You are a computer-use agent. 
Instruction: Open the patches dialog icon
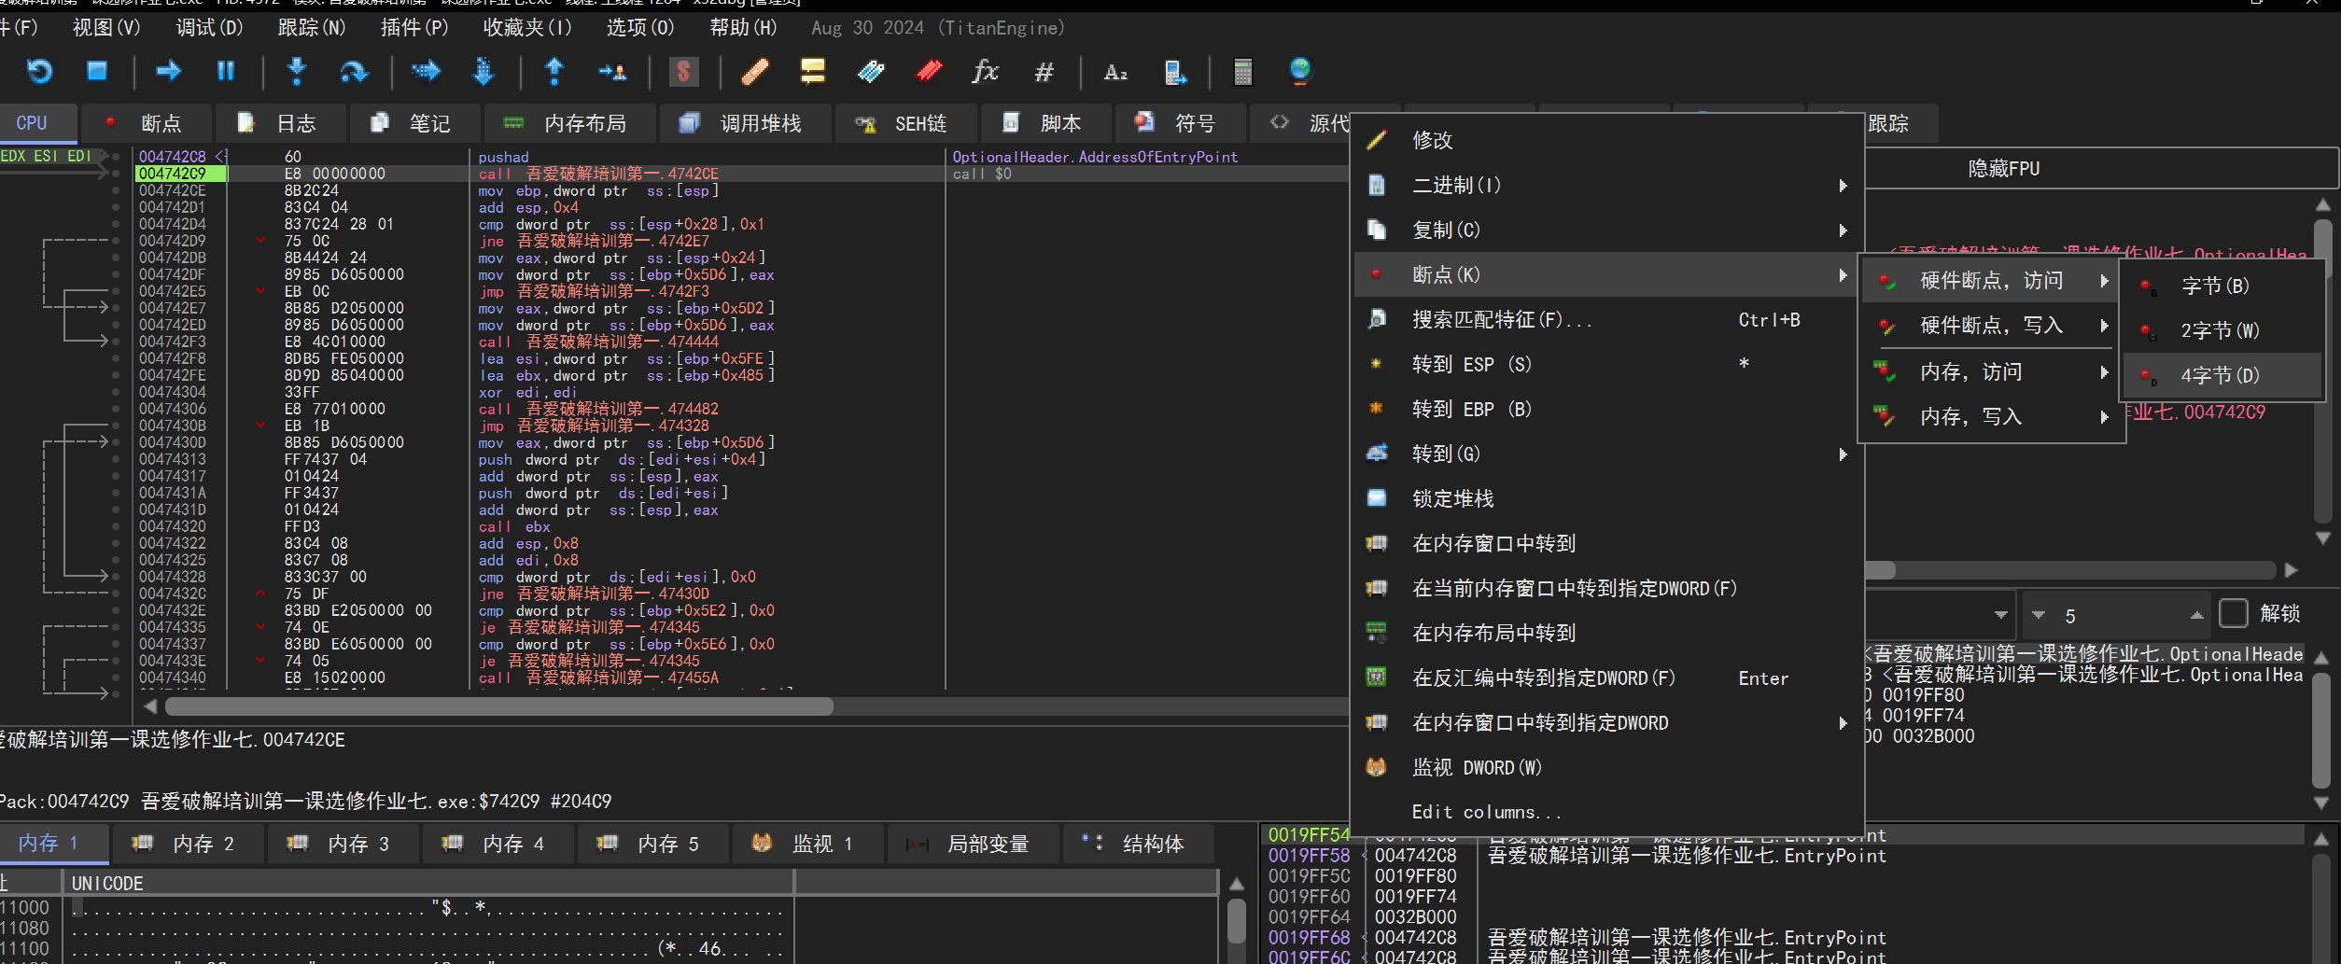(755, 71)
